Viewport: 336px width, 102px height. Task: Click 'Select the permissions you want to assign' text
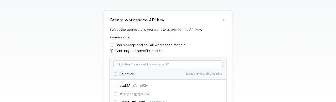pos(156,29)
